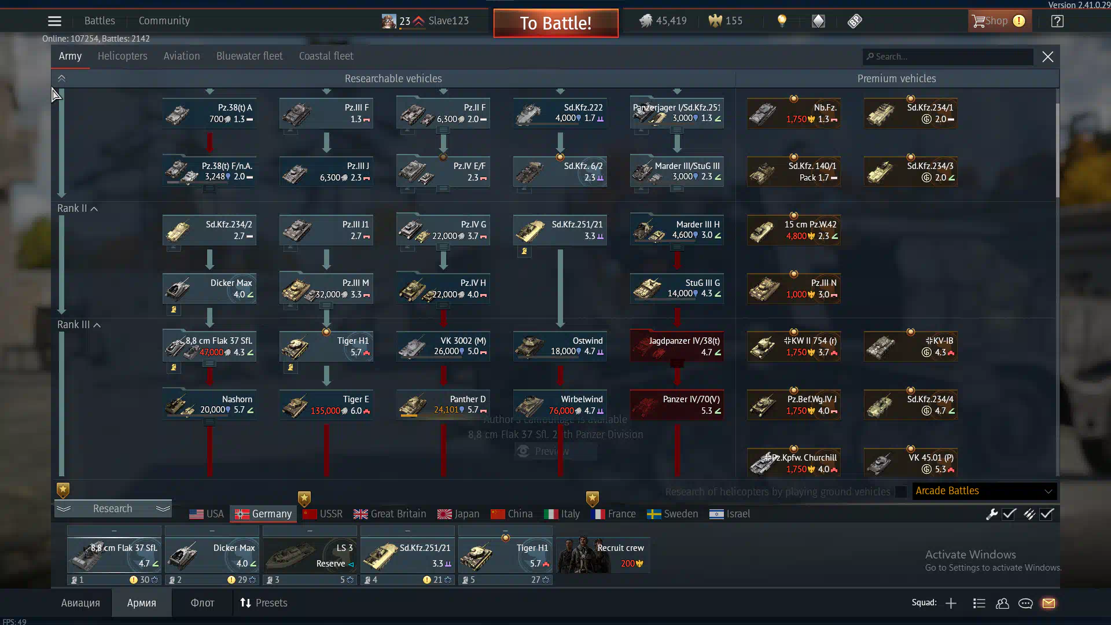The width and height of the screenshot is (1111, 625).
Task: Click the Shop cart button
Action: click(999, 21)
